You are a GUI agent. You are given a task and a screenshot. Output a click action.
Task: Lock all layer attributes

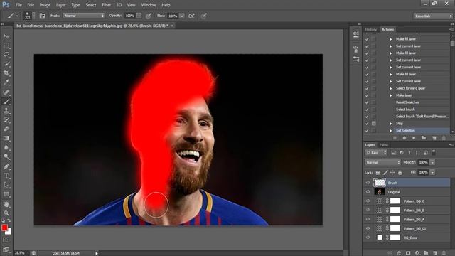tap(400, 172)
